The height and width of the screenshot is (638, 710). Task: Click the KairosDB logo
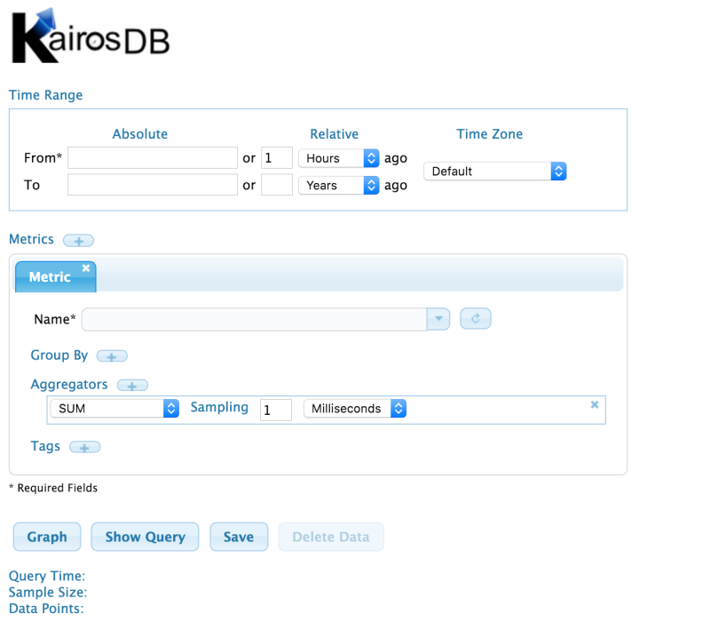[91, 36]
